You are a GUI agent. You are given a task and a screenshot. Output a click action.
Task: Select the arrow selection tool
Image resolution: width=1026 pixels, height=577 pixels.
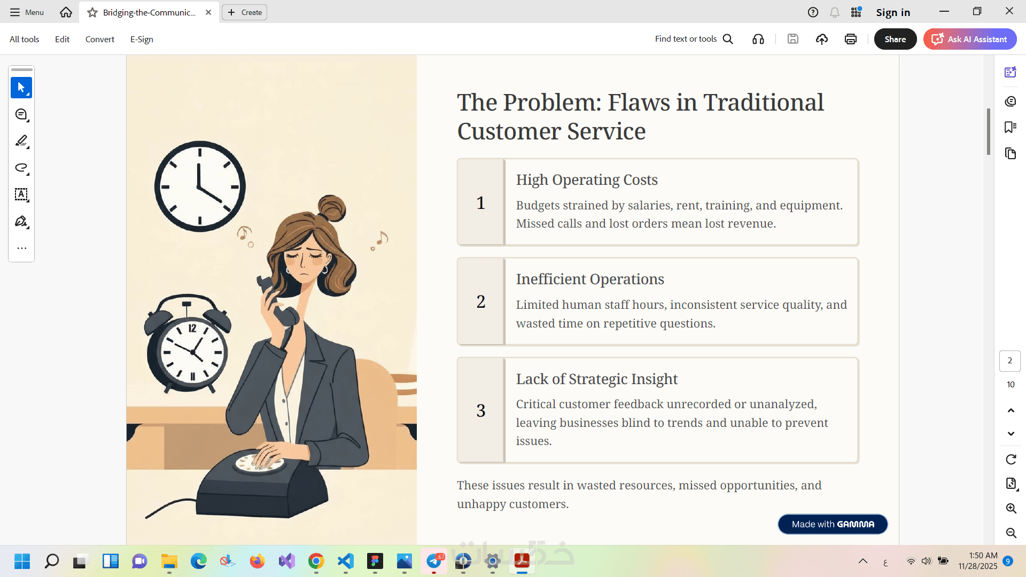tap(21, 88)
